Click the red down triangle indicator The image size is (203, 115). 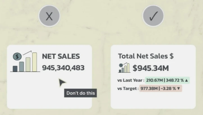point(179,88)
